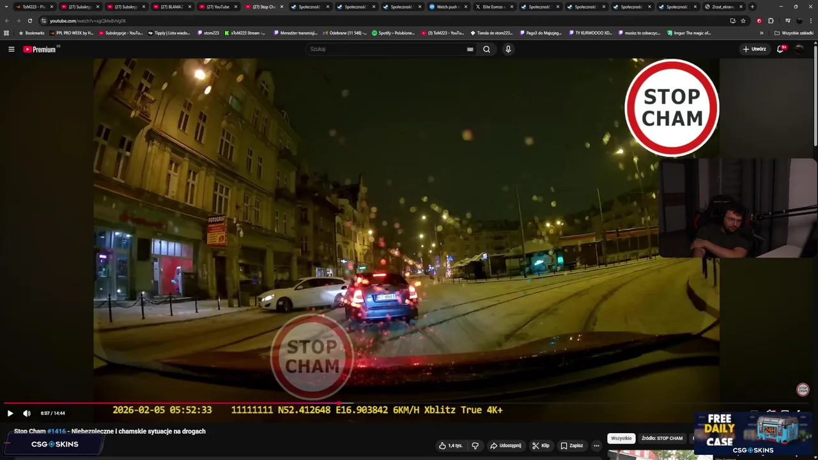818x460 pixels.
Task: Open the YouTube hamburger guide menu
Action: point(11,49)
